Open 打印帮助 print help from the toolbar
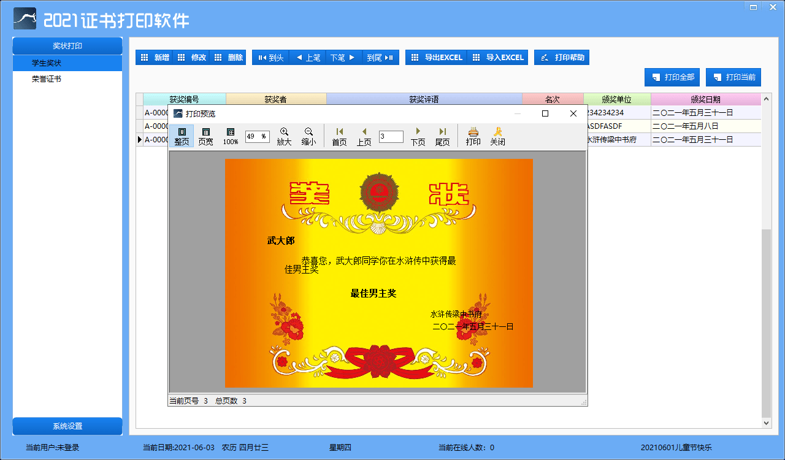Screen dimensions: 785x460 (x=561, y=57)
